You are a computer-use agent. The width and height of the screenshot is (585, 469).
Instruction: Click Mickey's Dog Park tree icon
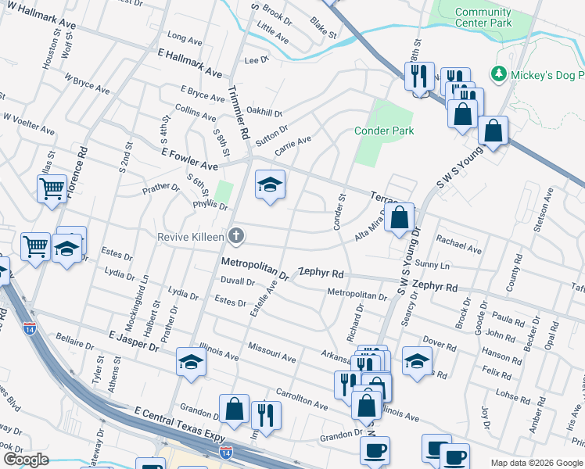pos(499,74)
